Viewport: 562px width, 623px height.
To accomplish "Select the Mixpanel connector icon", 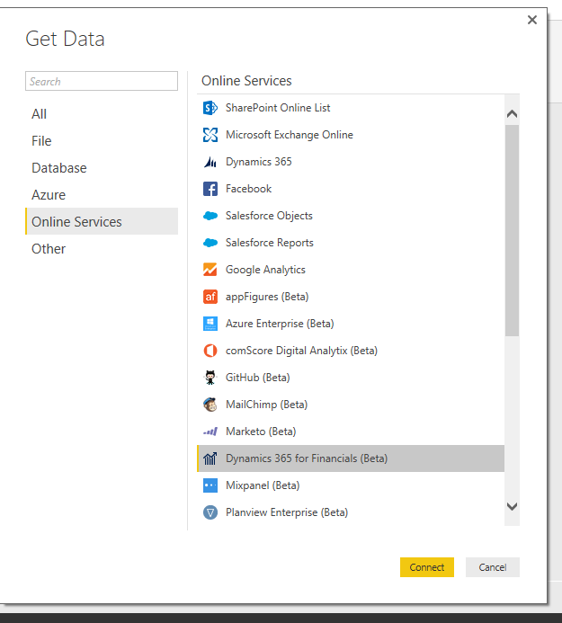I will pos(210,485).
